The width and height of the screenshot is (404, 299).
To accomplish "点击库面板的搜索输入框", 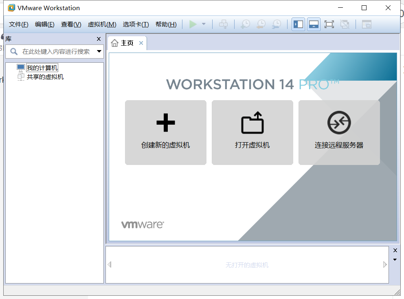I will click(x=53, y=51).
